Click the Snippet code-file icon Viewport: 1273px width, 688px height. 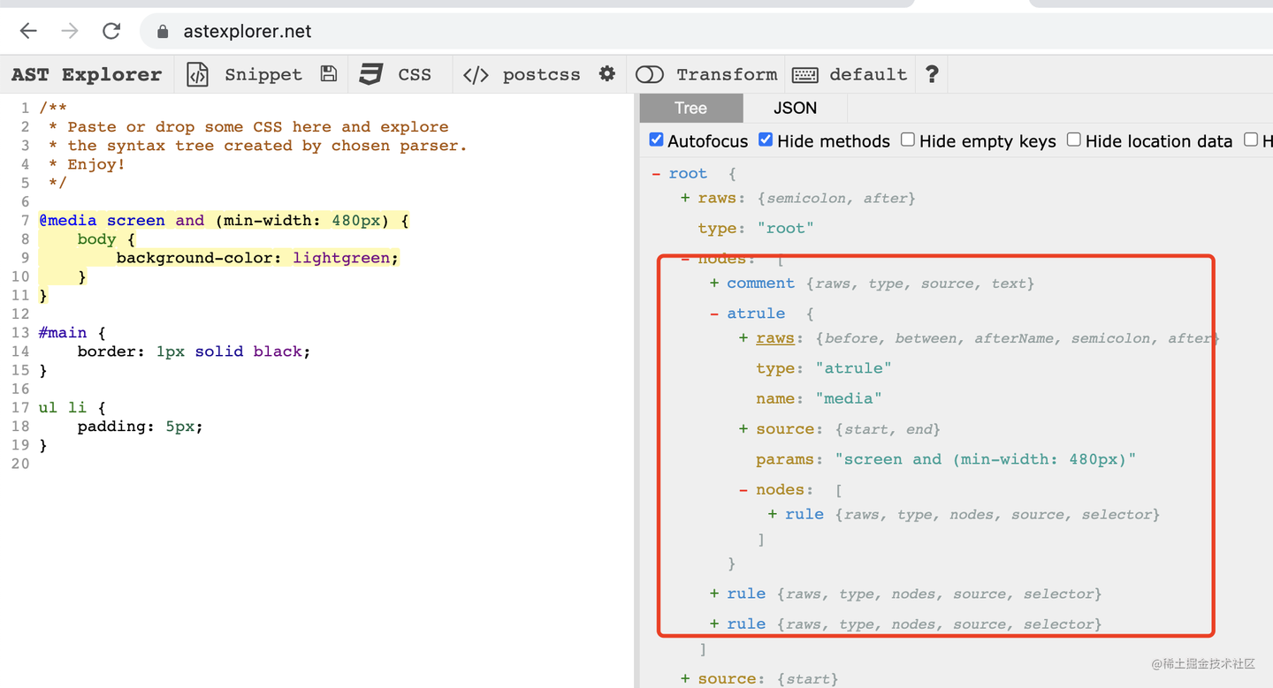(x=197, y=75)
